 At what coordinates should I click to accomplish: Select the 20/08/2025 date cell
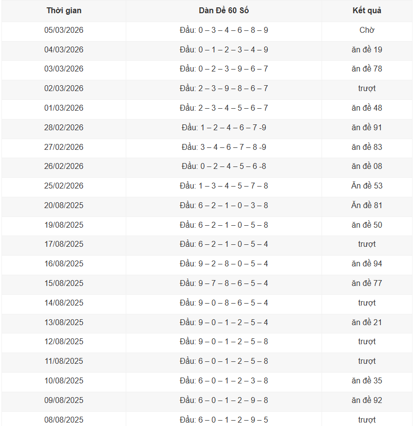click(x=64, y=206)
